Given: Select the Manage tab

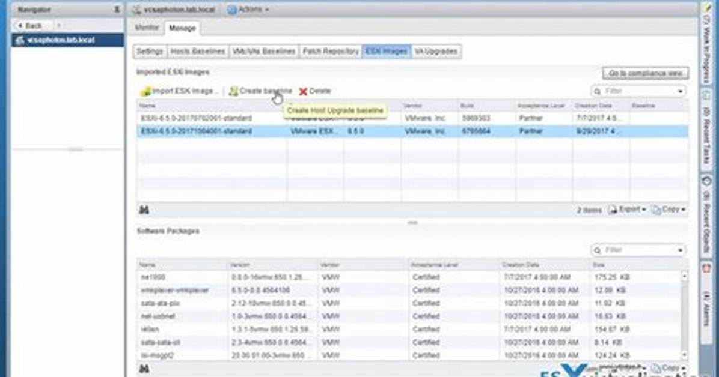Looking at the screenshot, I should [x=182, y=28].
